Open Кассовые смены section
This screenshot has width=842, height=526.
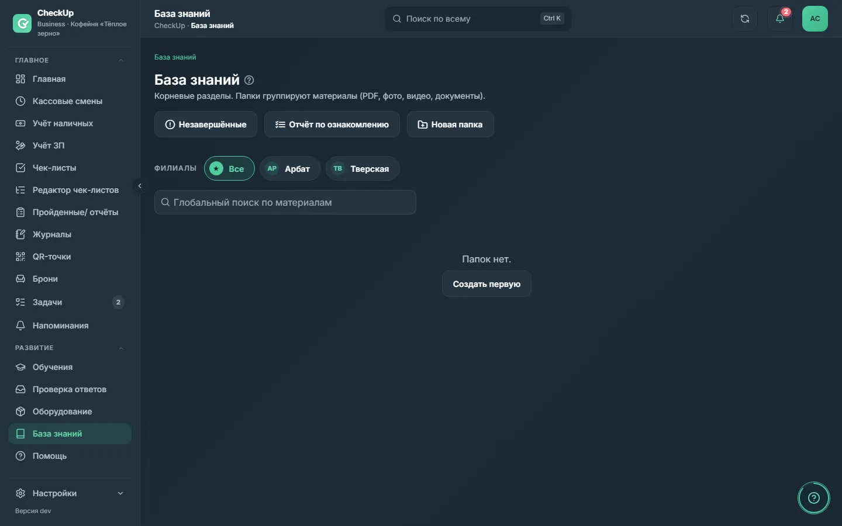point(70,101)
